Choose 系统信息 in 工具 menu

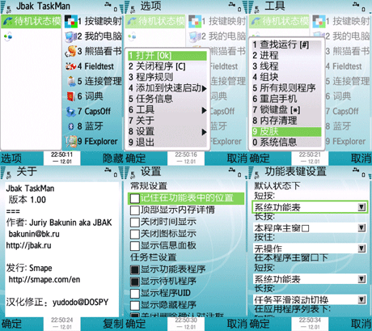coord(286,142)
